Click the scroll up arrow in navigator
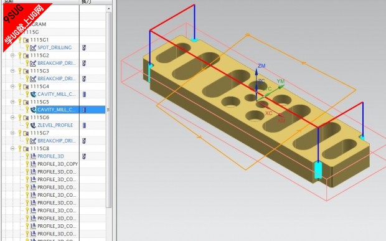 tap(108, 9)
